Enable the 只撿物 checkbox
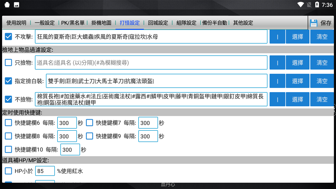This screenshot has width=336, height=189. [9, 62]
